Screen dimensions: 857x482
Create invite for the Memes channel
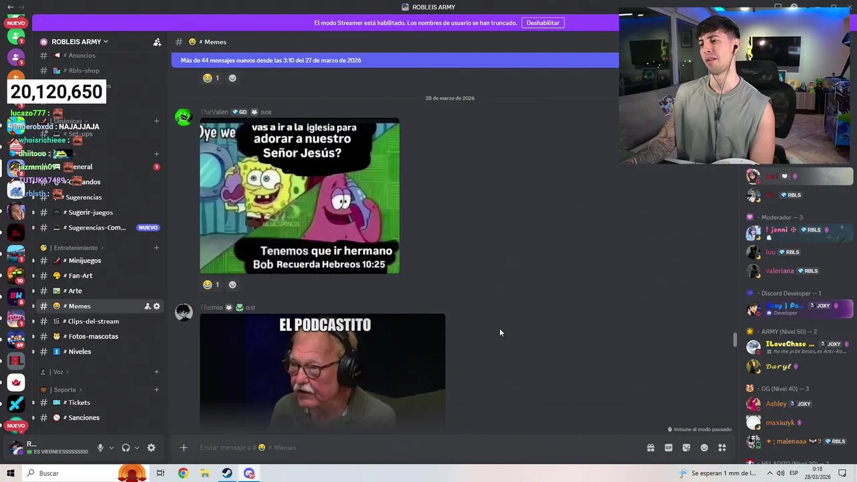tap(147, 306)
